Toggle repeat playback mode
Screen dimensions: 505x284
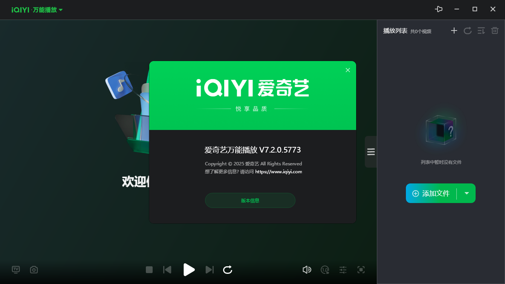pos(228,270)
